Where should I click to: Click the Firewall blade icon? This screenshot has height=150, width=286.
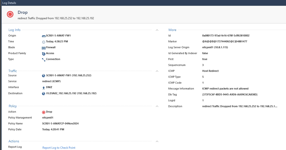[44, 48]
